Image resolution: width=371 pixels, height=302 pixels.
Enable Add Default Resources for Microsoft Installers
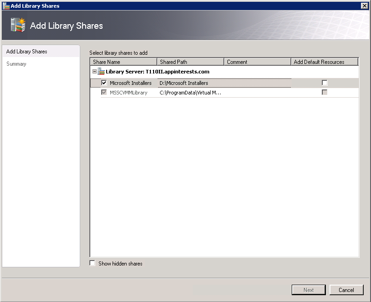pos(325,83)
